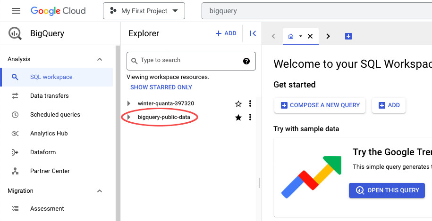The height and width of the screenshot is (221, 432).
Task: Unstar the bigquery-public-data project
Action: pos(238,118)
